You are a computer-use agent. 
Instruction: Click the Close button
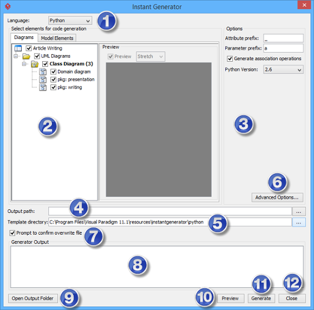292,298
